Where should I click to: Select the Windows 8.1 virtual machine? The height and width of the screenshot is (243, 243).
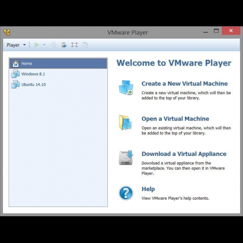point(58,74)
